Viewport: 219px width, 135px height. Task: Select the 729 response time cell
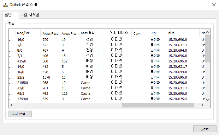(x=45, y=40)
